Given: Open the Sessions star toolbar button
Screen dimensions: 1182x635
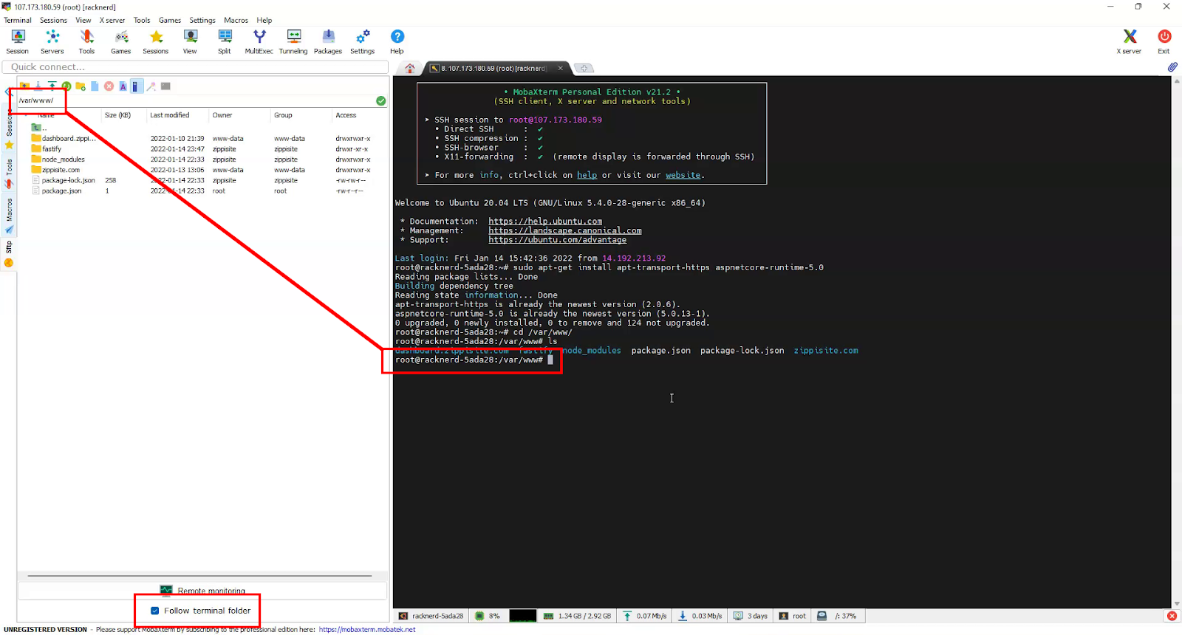Looking at the screenshot, I should 156,42.
